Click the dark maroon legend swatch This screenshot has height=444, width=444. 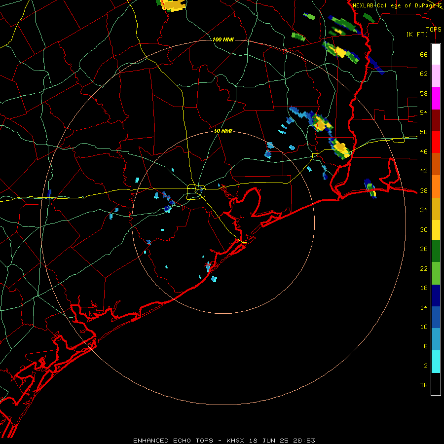436,120
